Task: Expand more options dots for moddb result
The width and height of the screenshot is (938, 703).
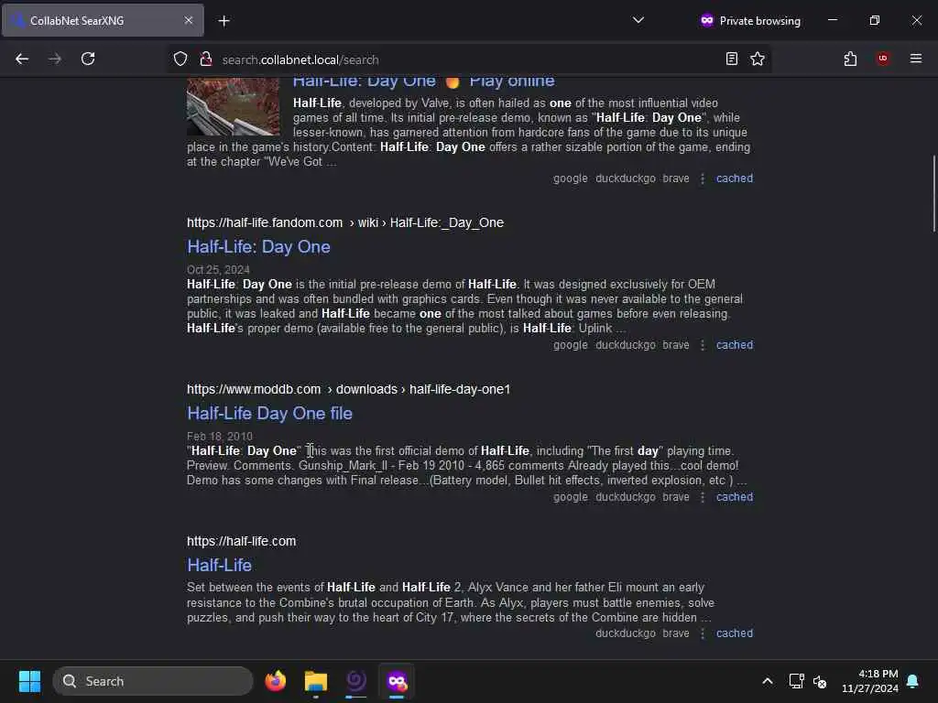Action: pyautogui.click(x=703, y=497)
